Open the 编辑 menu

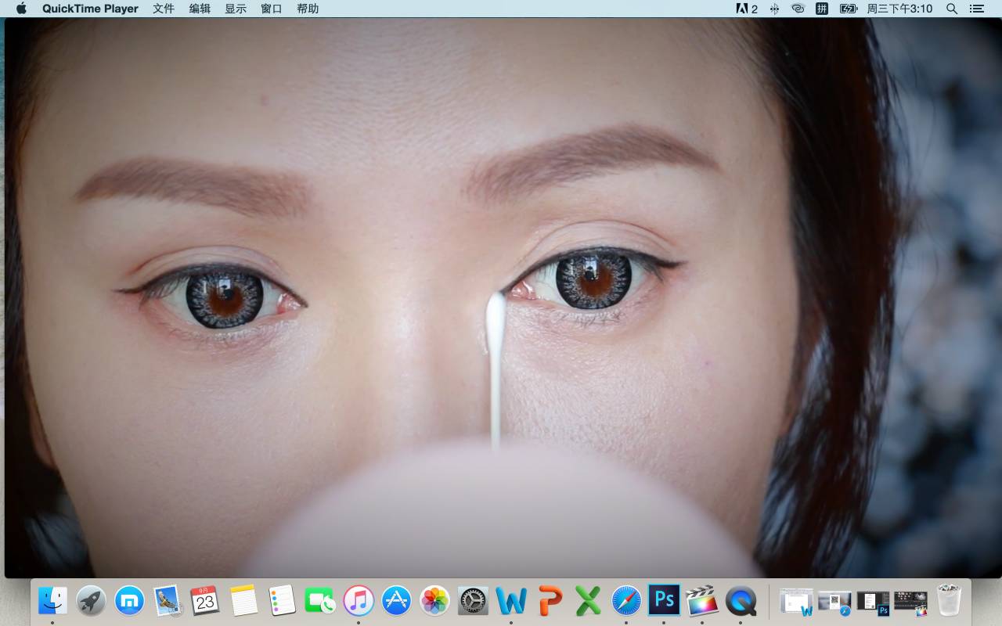tap(200, 9)
